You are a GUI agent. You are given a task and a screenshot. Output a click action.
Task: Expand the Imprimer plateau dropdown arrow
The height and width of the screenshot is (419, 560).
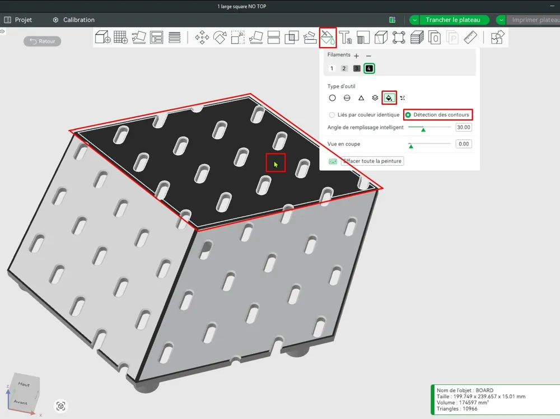click(501, 20)
